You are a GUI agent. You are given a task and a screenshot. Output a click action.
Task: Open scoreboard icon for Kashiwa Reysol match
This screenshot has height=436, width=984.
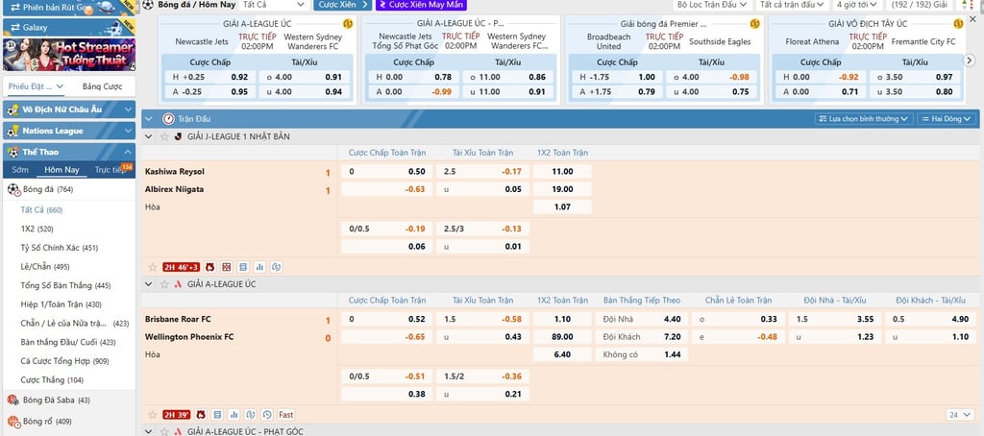[243, 267]
